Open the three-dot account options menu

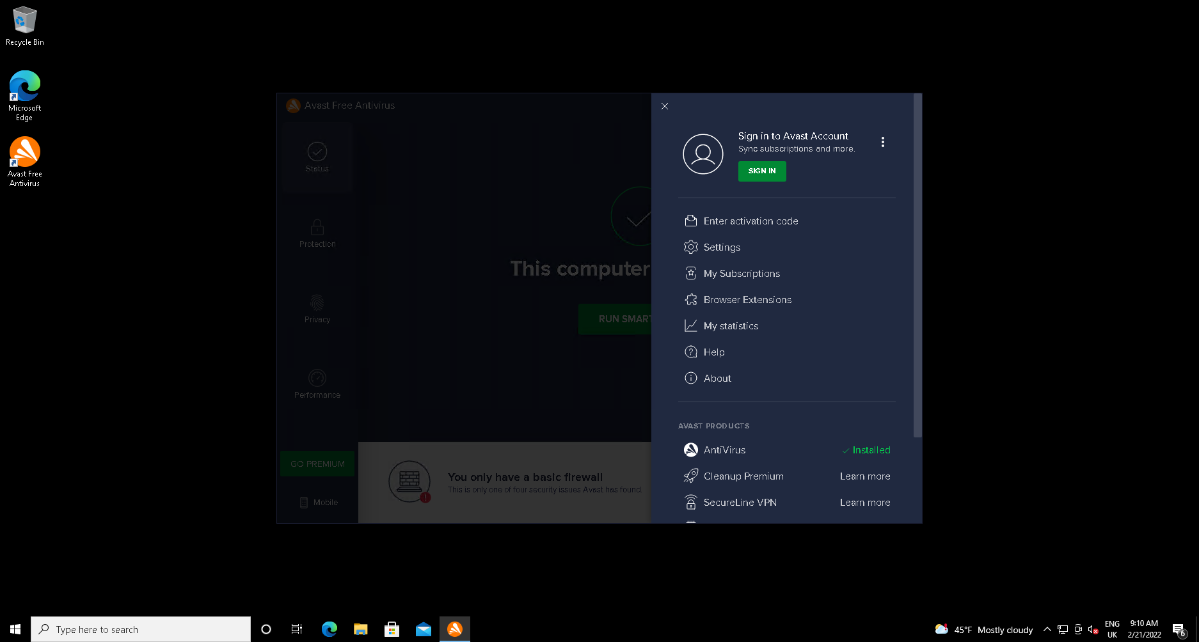tap(883, 142)
